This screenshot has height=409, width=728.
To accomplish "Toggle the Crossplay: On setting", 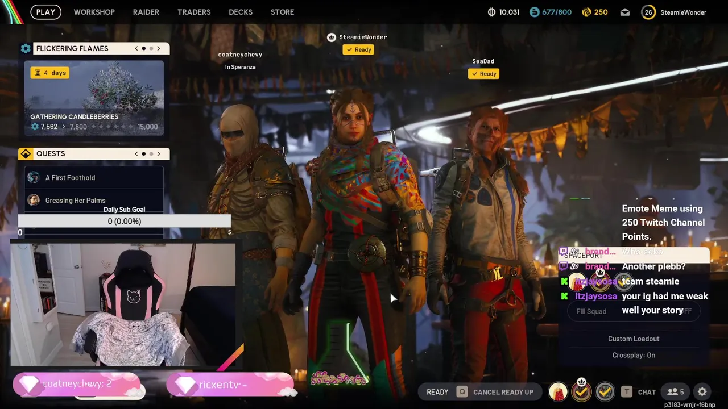I will point(634,355).
